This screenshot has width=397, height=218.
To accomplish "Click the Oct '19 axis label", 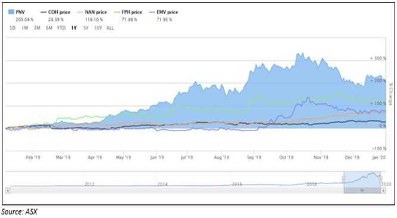I will [286, 157].
